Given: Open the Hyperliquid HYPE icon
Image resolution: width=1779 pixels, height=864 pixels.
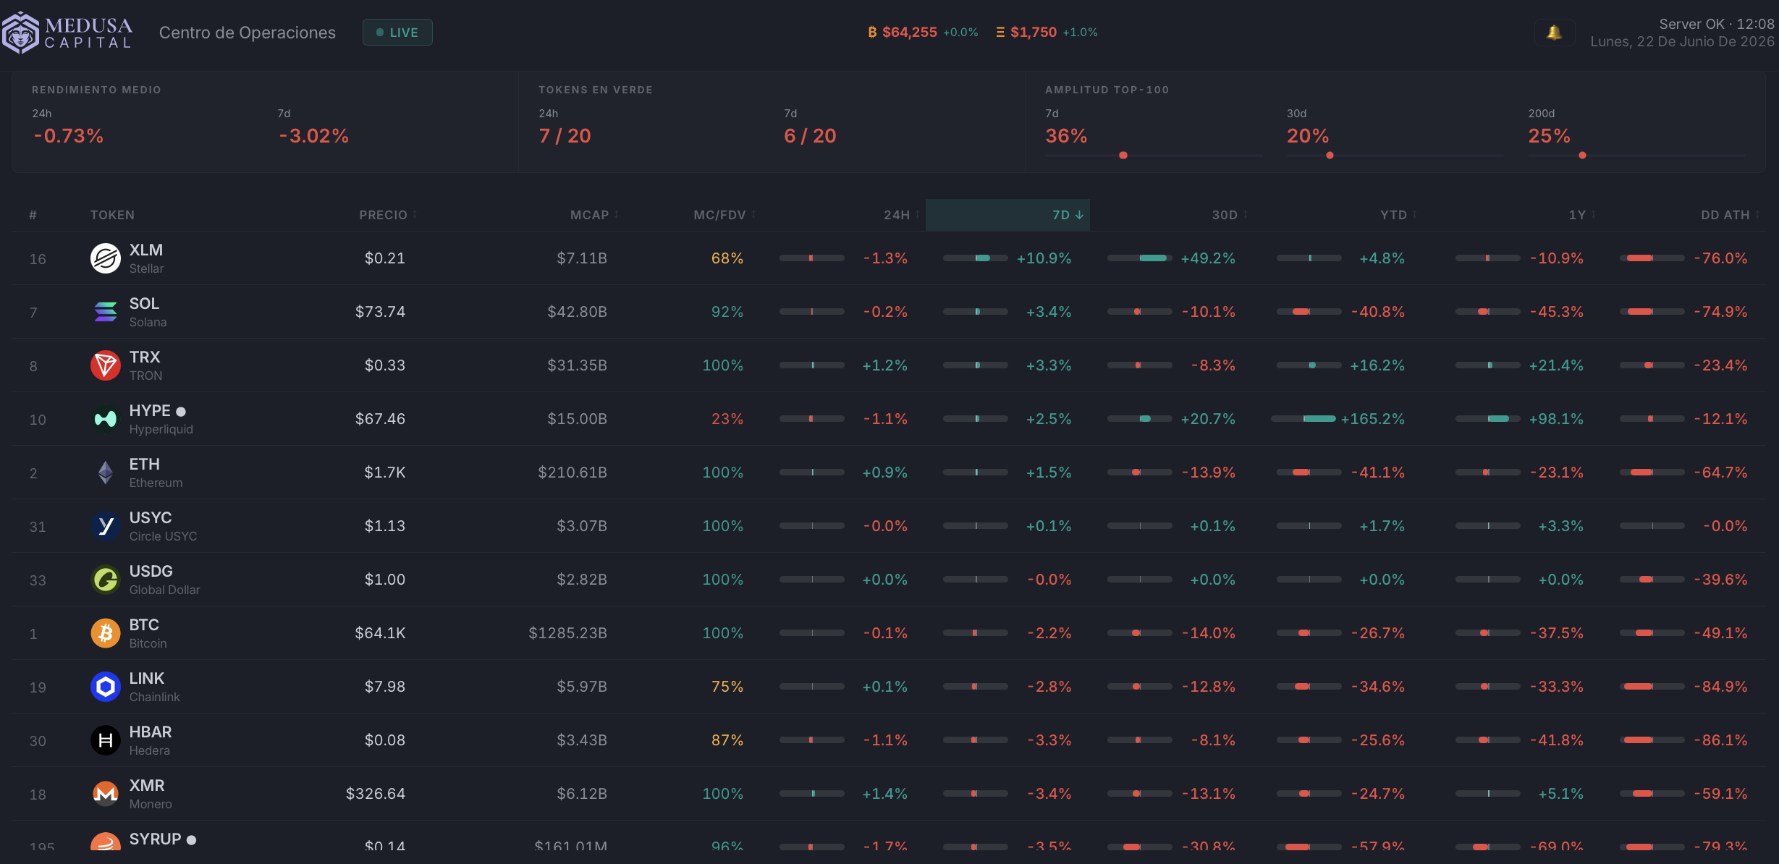Looking at the screenshot, I should click(106, 419).
